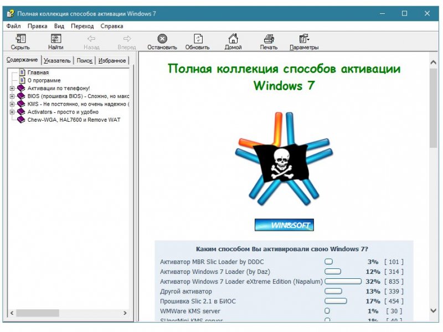Select the О программе topic
Viewport: 443px width, 332px height.
pyautogui.click(x=44, y=80)
